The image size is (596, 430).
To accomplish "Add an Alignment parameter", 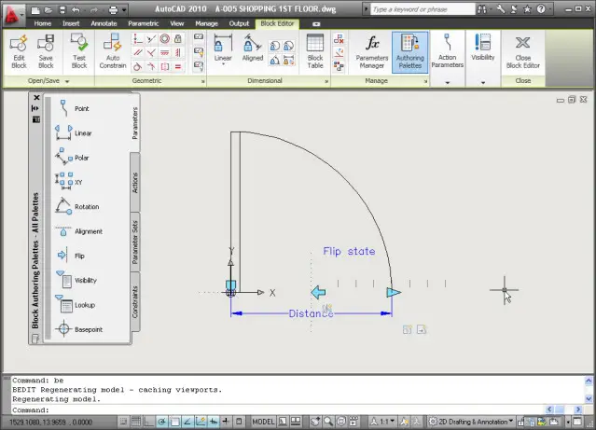I will tap(78, 231).
